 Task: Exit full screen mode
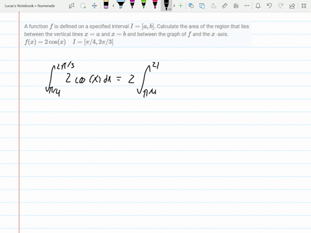pos(304,6)
